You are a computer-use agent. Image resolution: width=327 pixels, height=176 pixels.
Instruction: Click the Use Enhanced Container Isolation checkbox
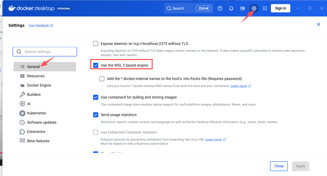[95, 132]
